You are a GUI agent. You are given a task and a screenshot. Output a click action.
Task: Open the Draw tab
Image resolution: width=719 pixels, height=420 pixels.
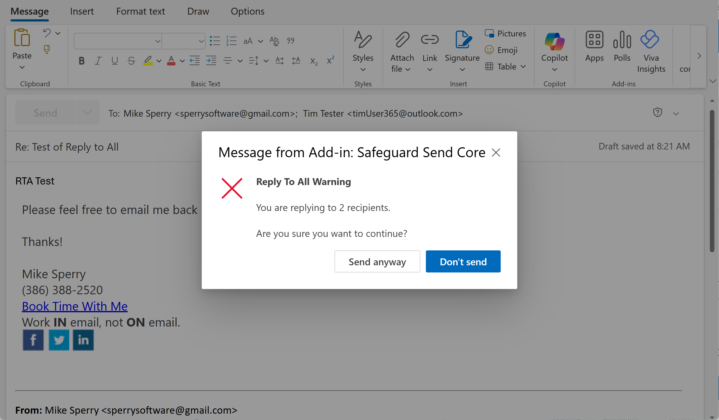click(198, 11)
